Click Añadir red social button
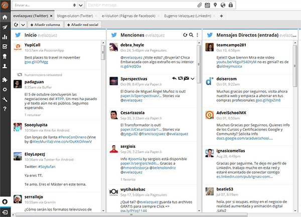Viewport: 301px width, 217px height. pos(83,25)
